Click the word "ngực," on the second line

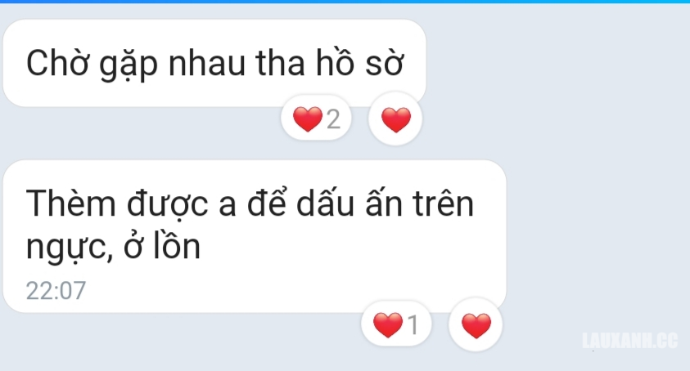70,248
